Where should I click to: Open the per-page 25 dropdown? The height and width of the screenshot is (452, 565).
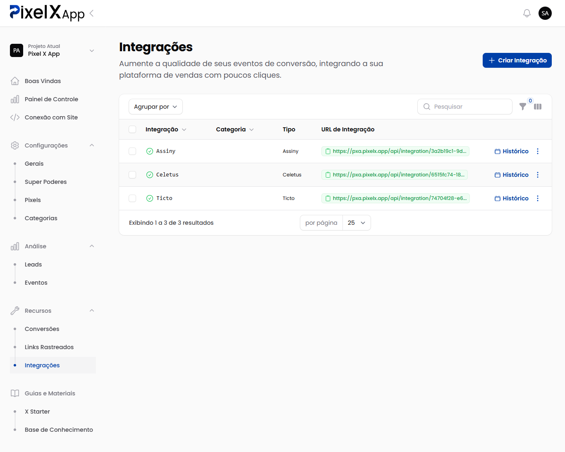(357, 223)
